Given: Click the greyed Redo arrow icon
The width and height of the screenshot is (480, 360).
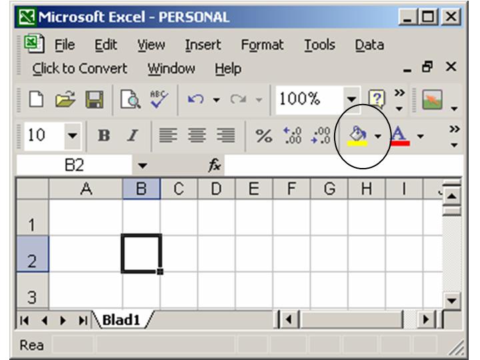Looking at the screenshot, I should click(x=238, y=99).
